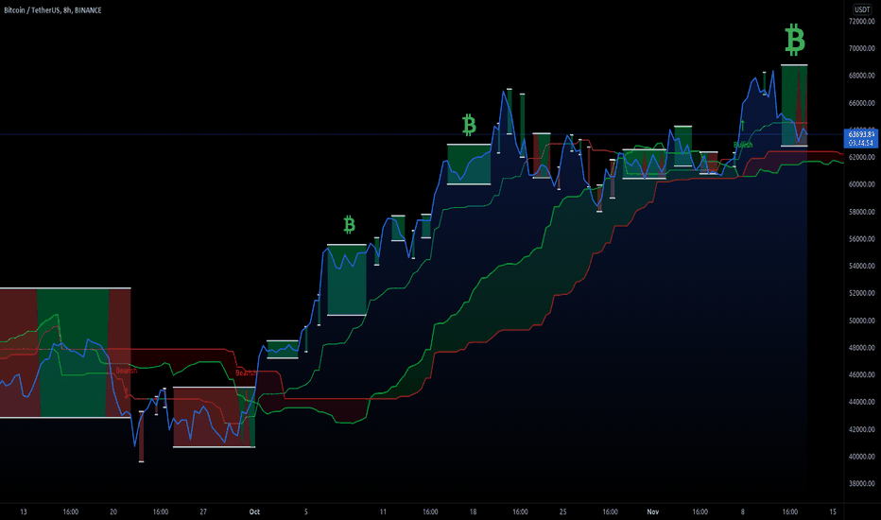Click the 44000.00 price axis label
Image resolution: width=881 pixels, height=520 pixels.
pyautogui.click(x=861, y=402)
